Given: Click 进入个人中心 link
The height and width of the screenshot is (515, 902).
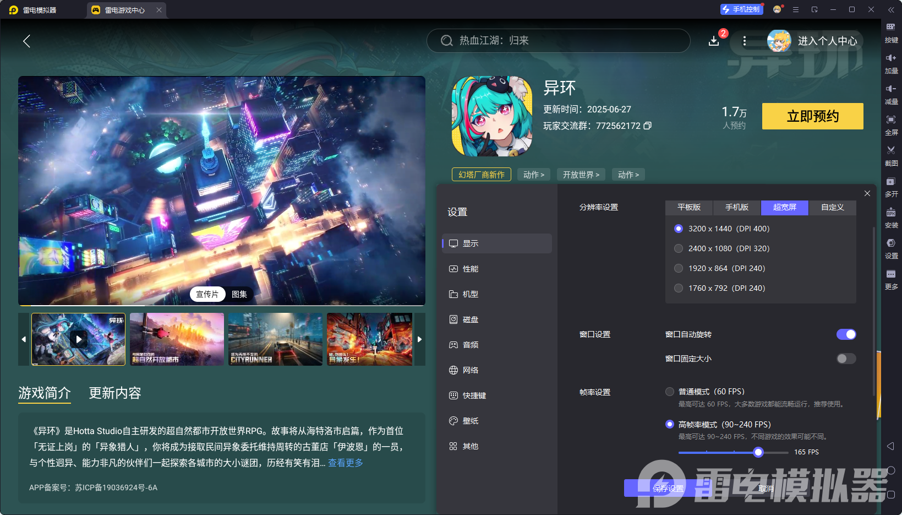Looking at the screenshot, I should click(x=828, y=41).
